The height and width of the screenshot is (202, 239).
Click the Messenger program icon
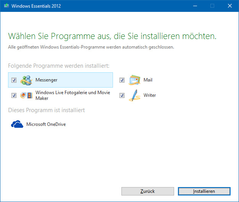(26, 80)
